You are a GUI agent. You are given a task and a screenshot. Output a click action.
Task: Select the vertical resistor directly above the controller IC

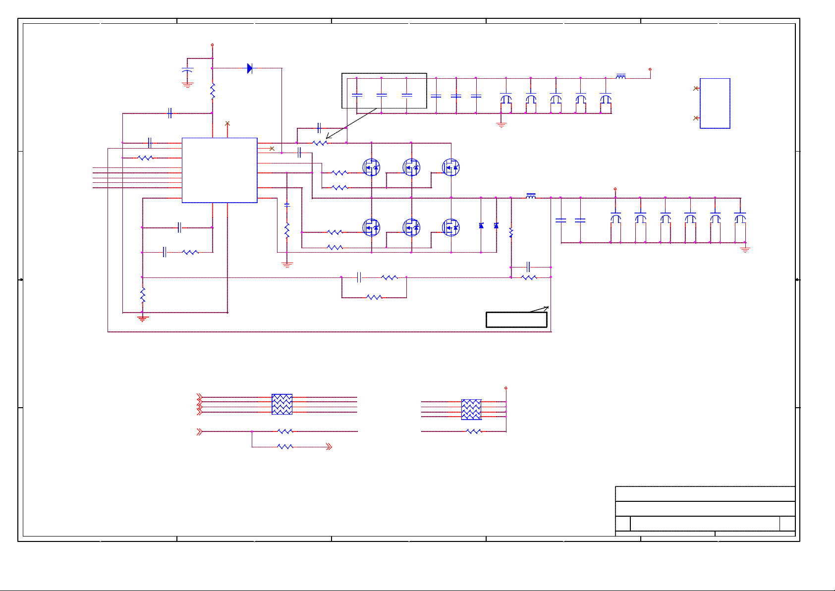(x=213, y=91)
